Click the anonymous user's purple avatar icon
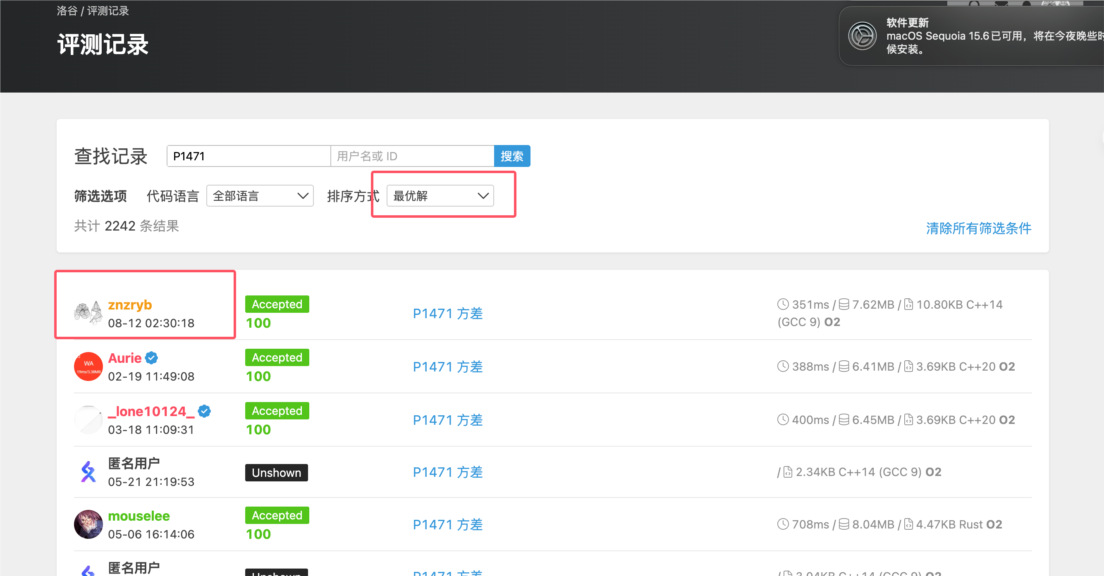1104x576 pixels. 88,472
